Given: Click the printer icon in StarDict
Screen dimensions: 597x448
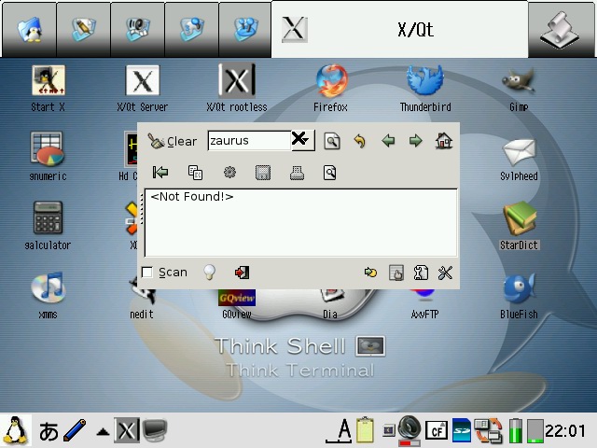Looking at the screenshot, I should click(x=297, y=173).
